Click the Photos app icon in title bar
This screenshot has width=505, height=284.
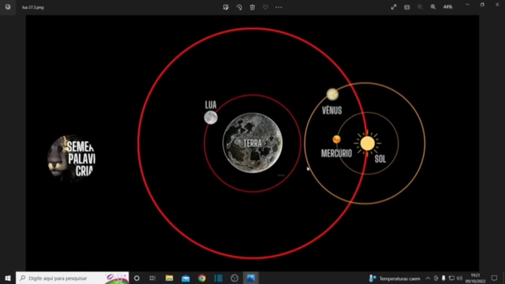tap(7, 7)
